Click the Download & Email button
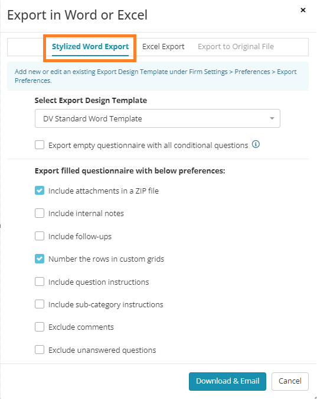 pyautogui.click(x=227, y=381)
